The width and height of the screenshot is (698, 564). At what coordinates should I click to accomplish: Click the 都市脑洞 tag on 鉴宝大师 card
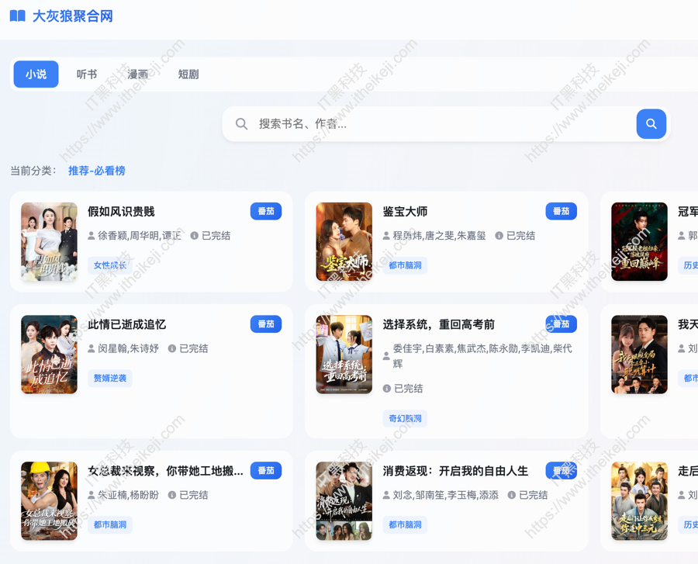(x=404, y=265)
